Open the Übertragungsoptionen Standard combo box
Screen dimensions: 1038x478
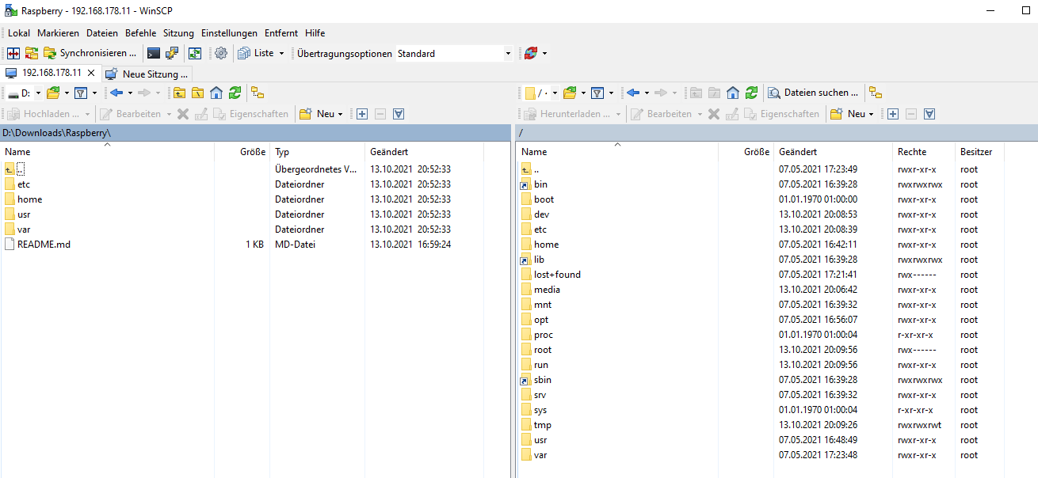(454, 54)
